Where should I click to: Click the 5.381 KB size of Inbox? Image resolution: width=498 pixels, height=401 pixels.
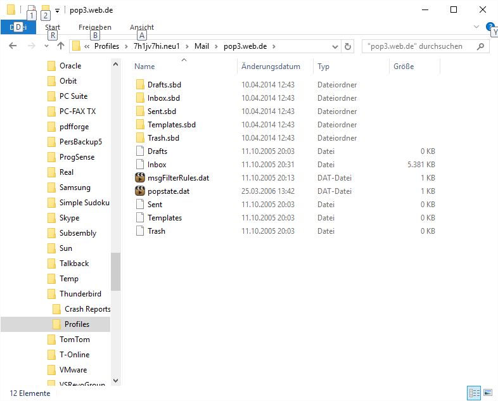point(421,165)
